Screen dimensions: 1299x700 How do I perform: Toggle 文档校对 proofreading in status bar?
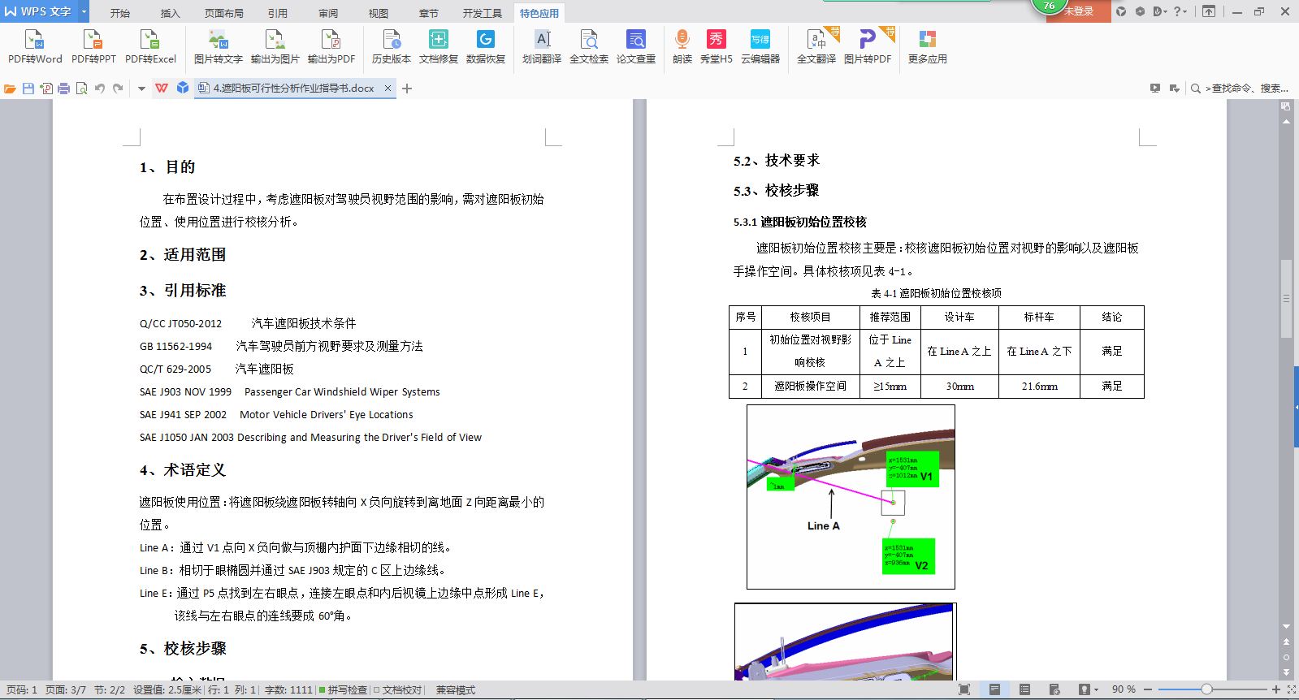(398, 690)
